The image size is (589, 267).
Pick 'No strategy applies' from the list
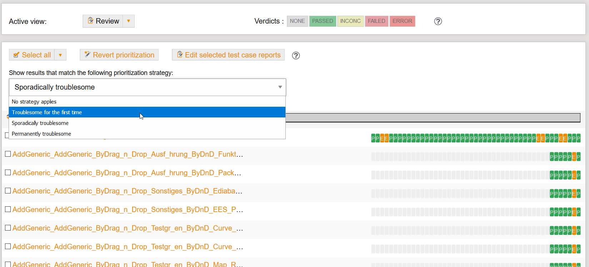tap(34, 102)
